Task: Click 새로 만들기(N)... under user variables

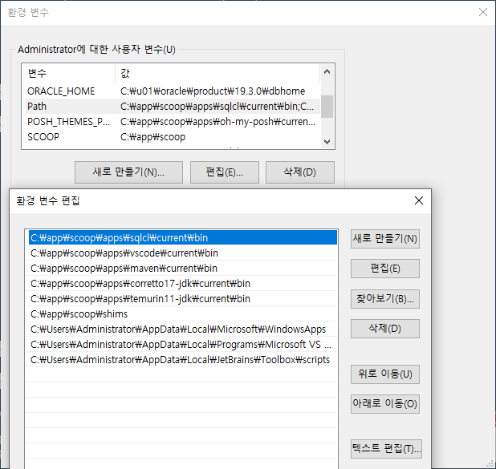Action: [128, 172]
